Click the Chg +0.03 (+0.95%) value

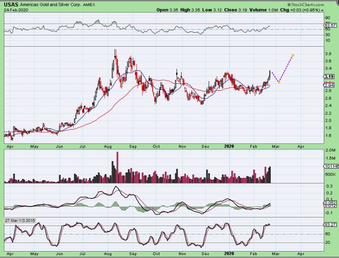(x=300, y=10)
